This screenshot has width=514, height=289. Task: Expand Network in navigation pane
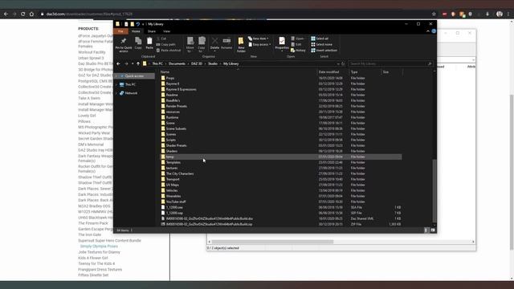tap(116, 93)
